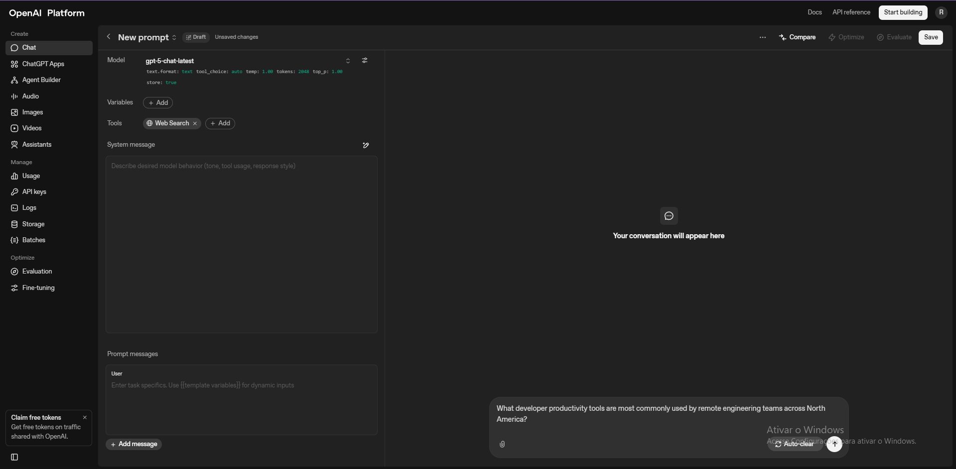
Task: Collapse the left sidebar panel
Action: (x=14, y=457)
